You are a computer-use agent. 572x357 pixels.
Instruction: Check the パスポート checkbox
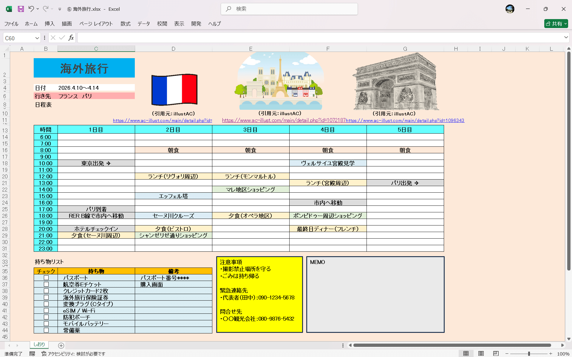click(46, 277)
